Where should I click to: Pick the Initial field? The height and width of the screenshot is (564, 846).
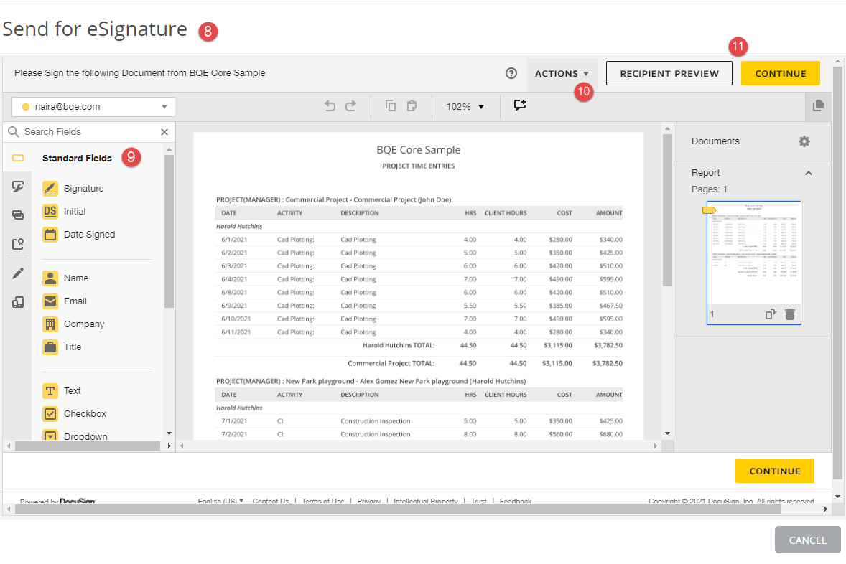coord(64,212)
